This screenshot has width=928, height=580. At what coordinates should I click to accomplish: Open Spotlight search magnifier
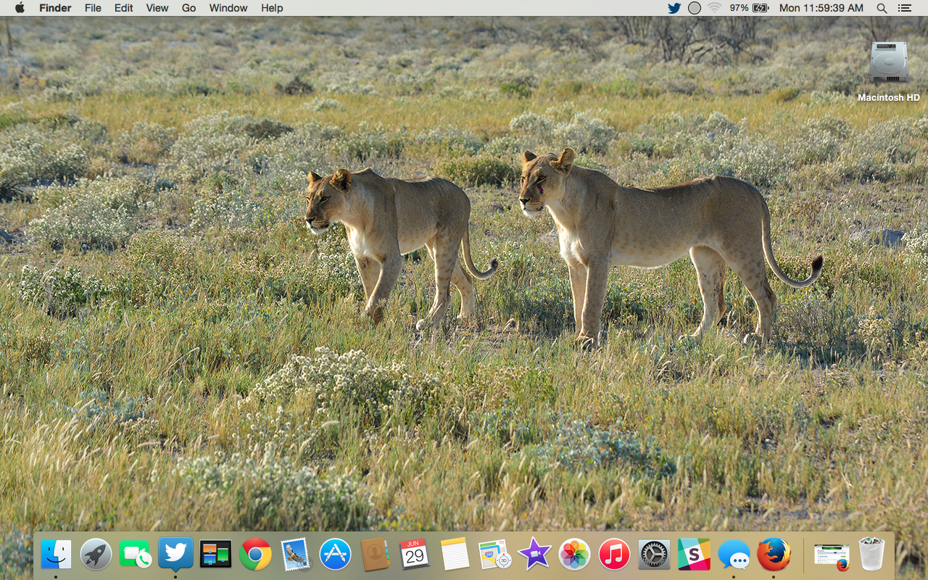click(882, 8)
